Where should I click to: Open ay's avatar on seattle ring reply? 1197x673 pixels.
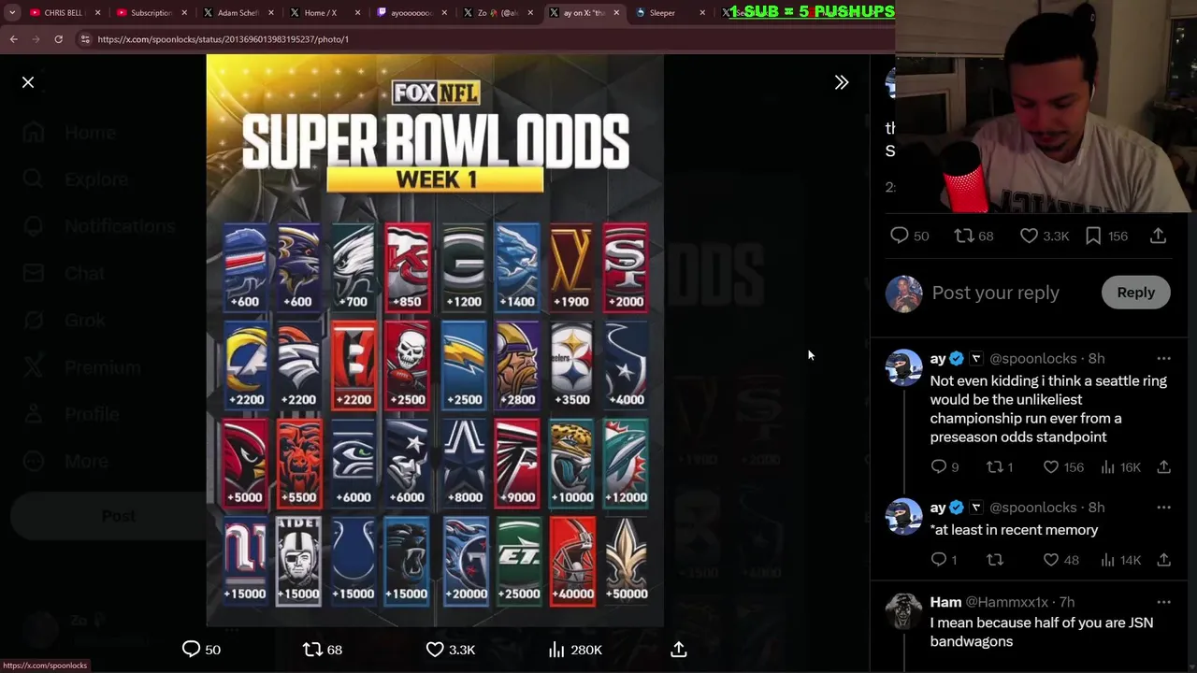pos(903,367)
